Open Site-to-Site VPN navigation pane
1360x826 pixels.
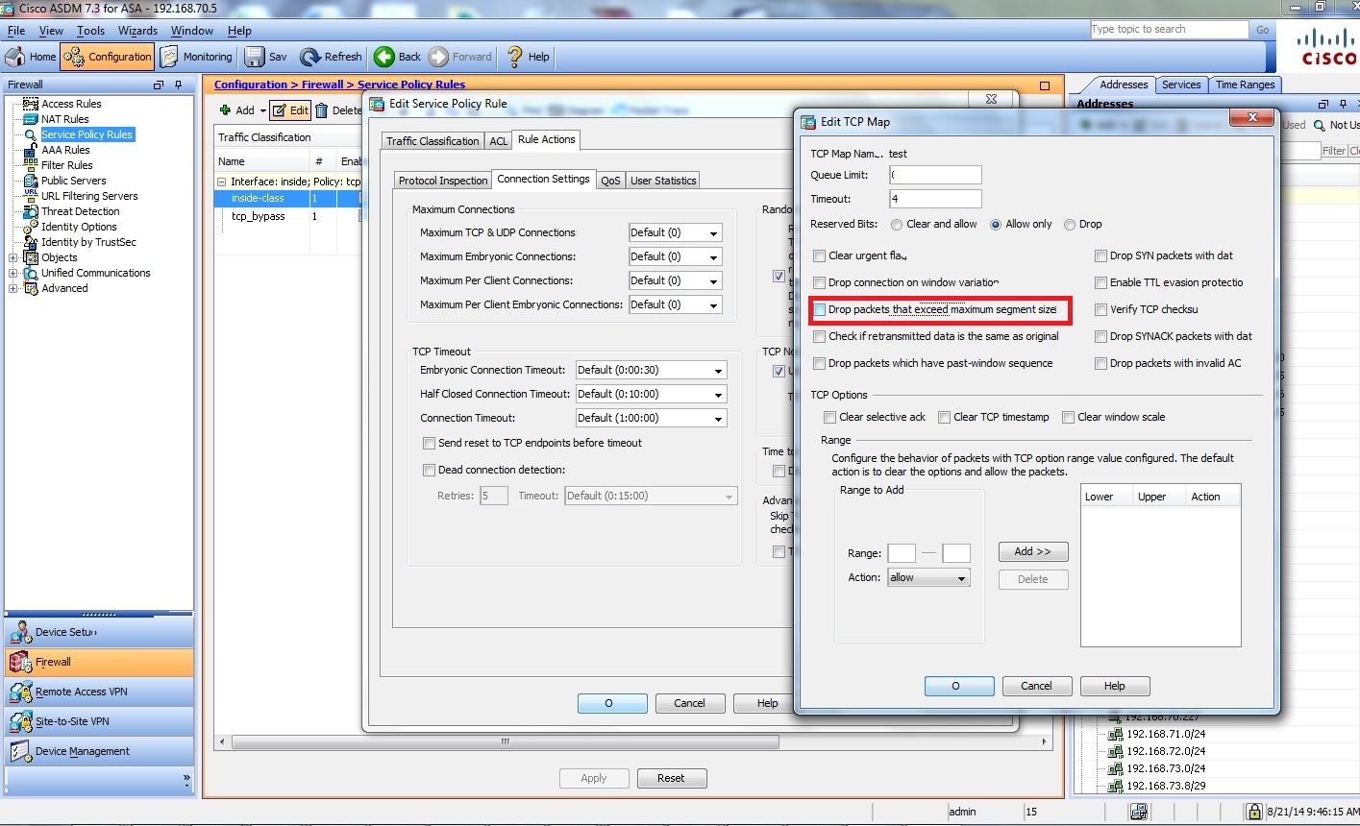pyautogui.click(x=99, y=721)
